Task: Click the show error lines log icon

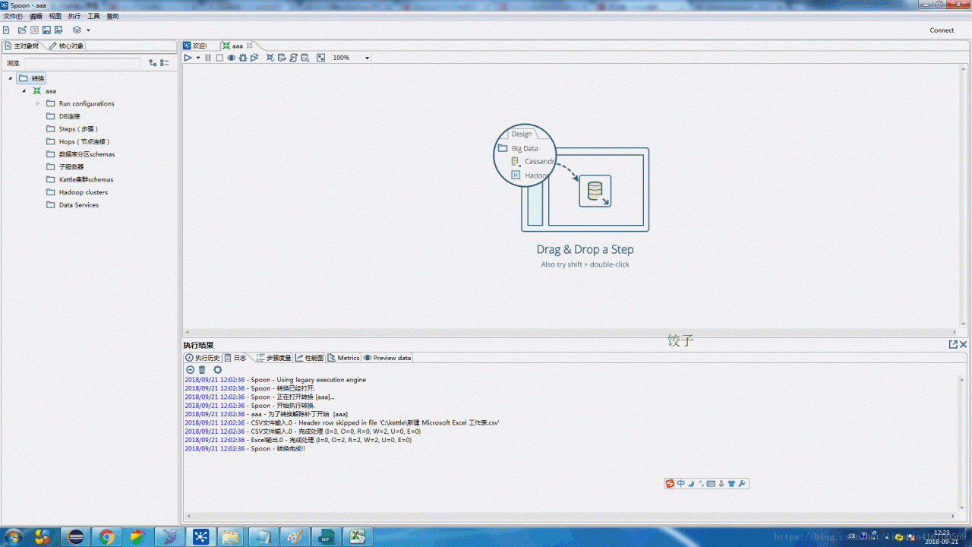Action: pos(190,370)
